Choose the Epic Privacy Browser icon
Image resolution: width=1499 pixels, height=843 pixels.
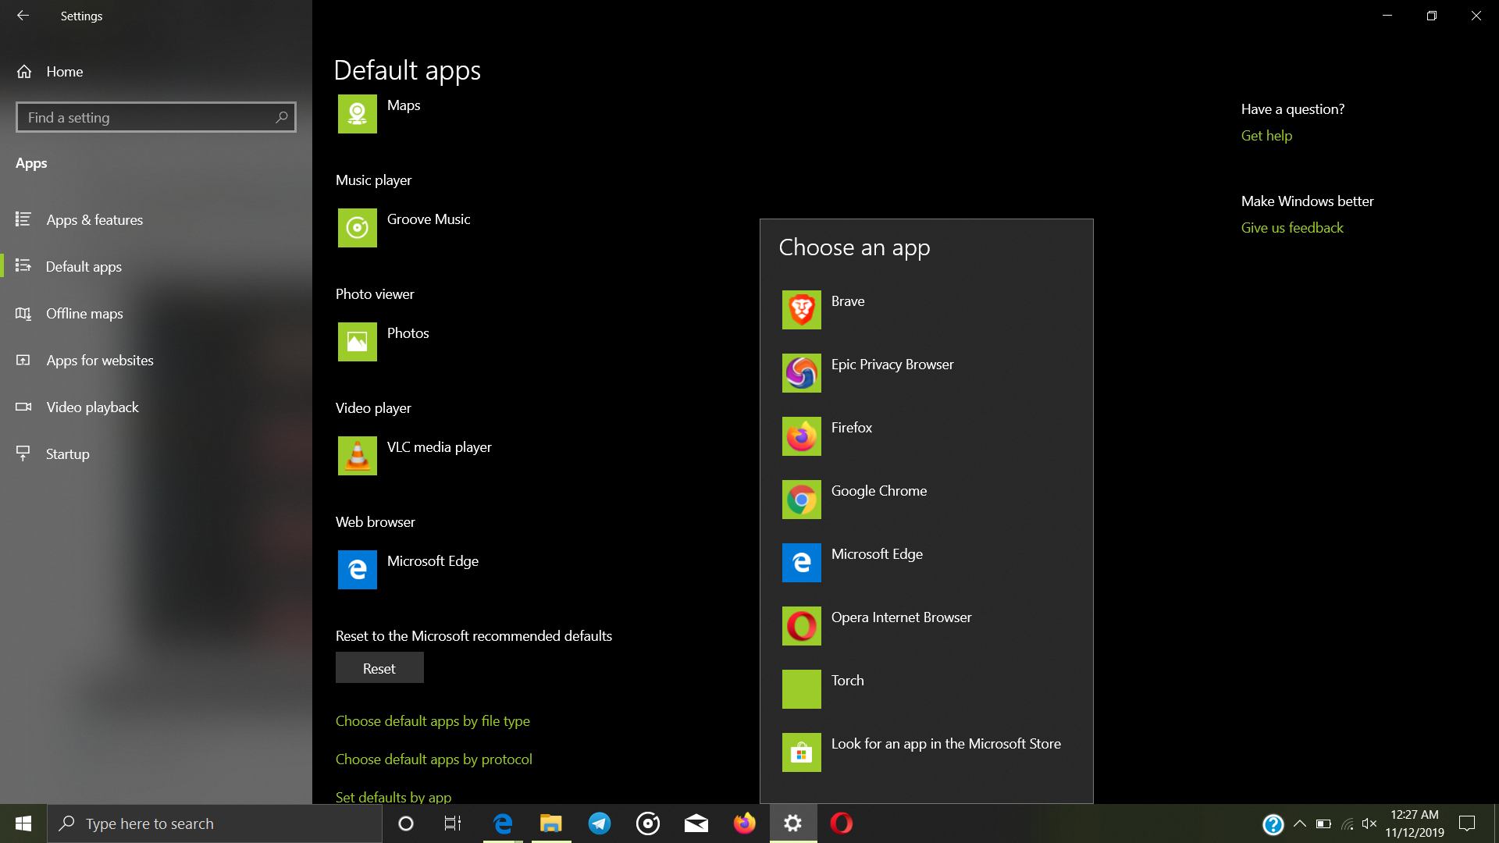pyautogui.click(x=801, y=373)
